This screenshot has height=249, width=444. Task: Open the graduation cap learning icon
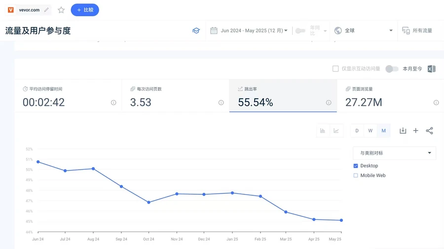click(196, 31)
